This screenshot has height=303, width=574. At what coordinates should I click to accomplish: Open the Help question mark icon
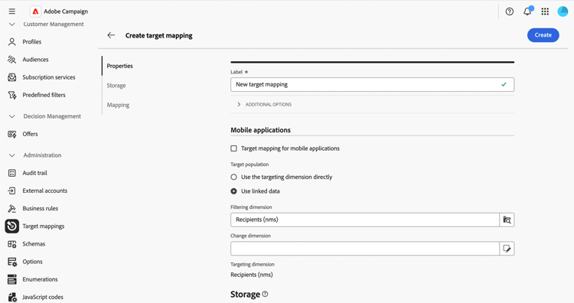click(509, 11)
